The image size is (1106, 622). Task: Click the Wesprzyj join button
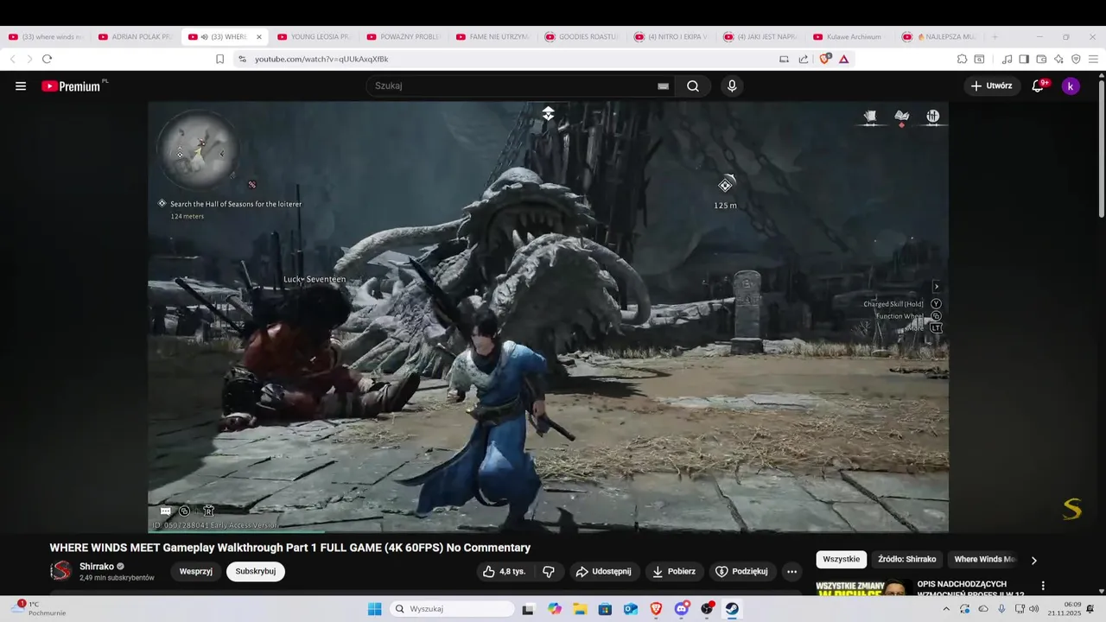196,572
